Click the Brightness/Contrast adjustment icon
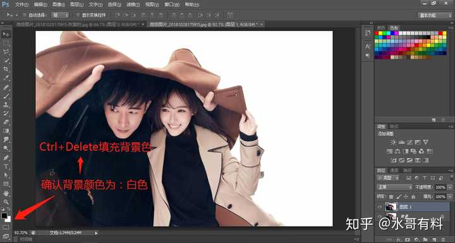Viewport: 455px width, 243px height. pos(393,142)
